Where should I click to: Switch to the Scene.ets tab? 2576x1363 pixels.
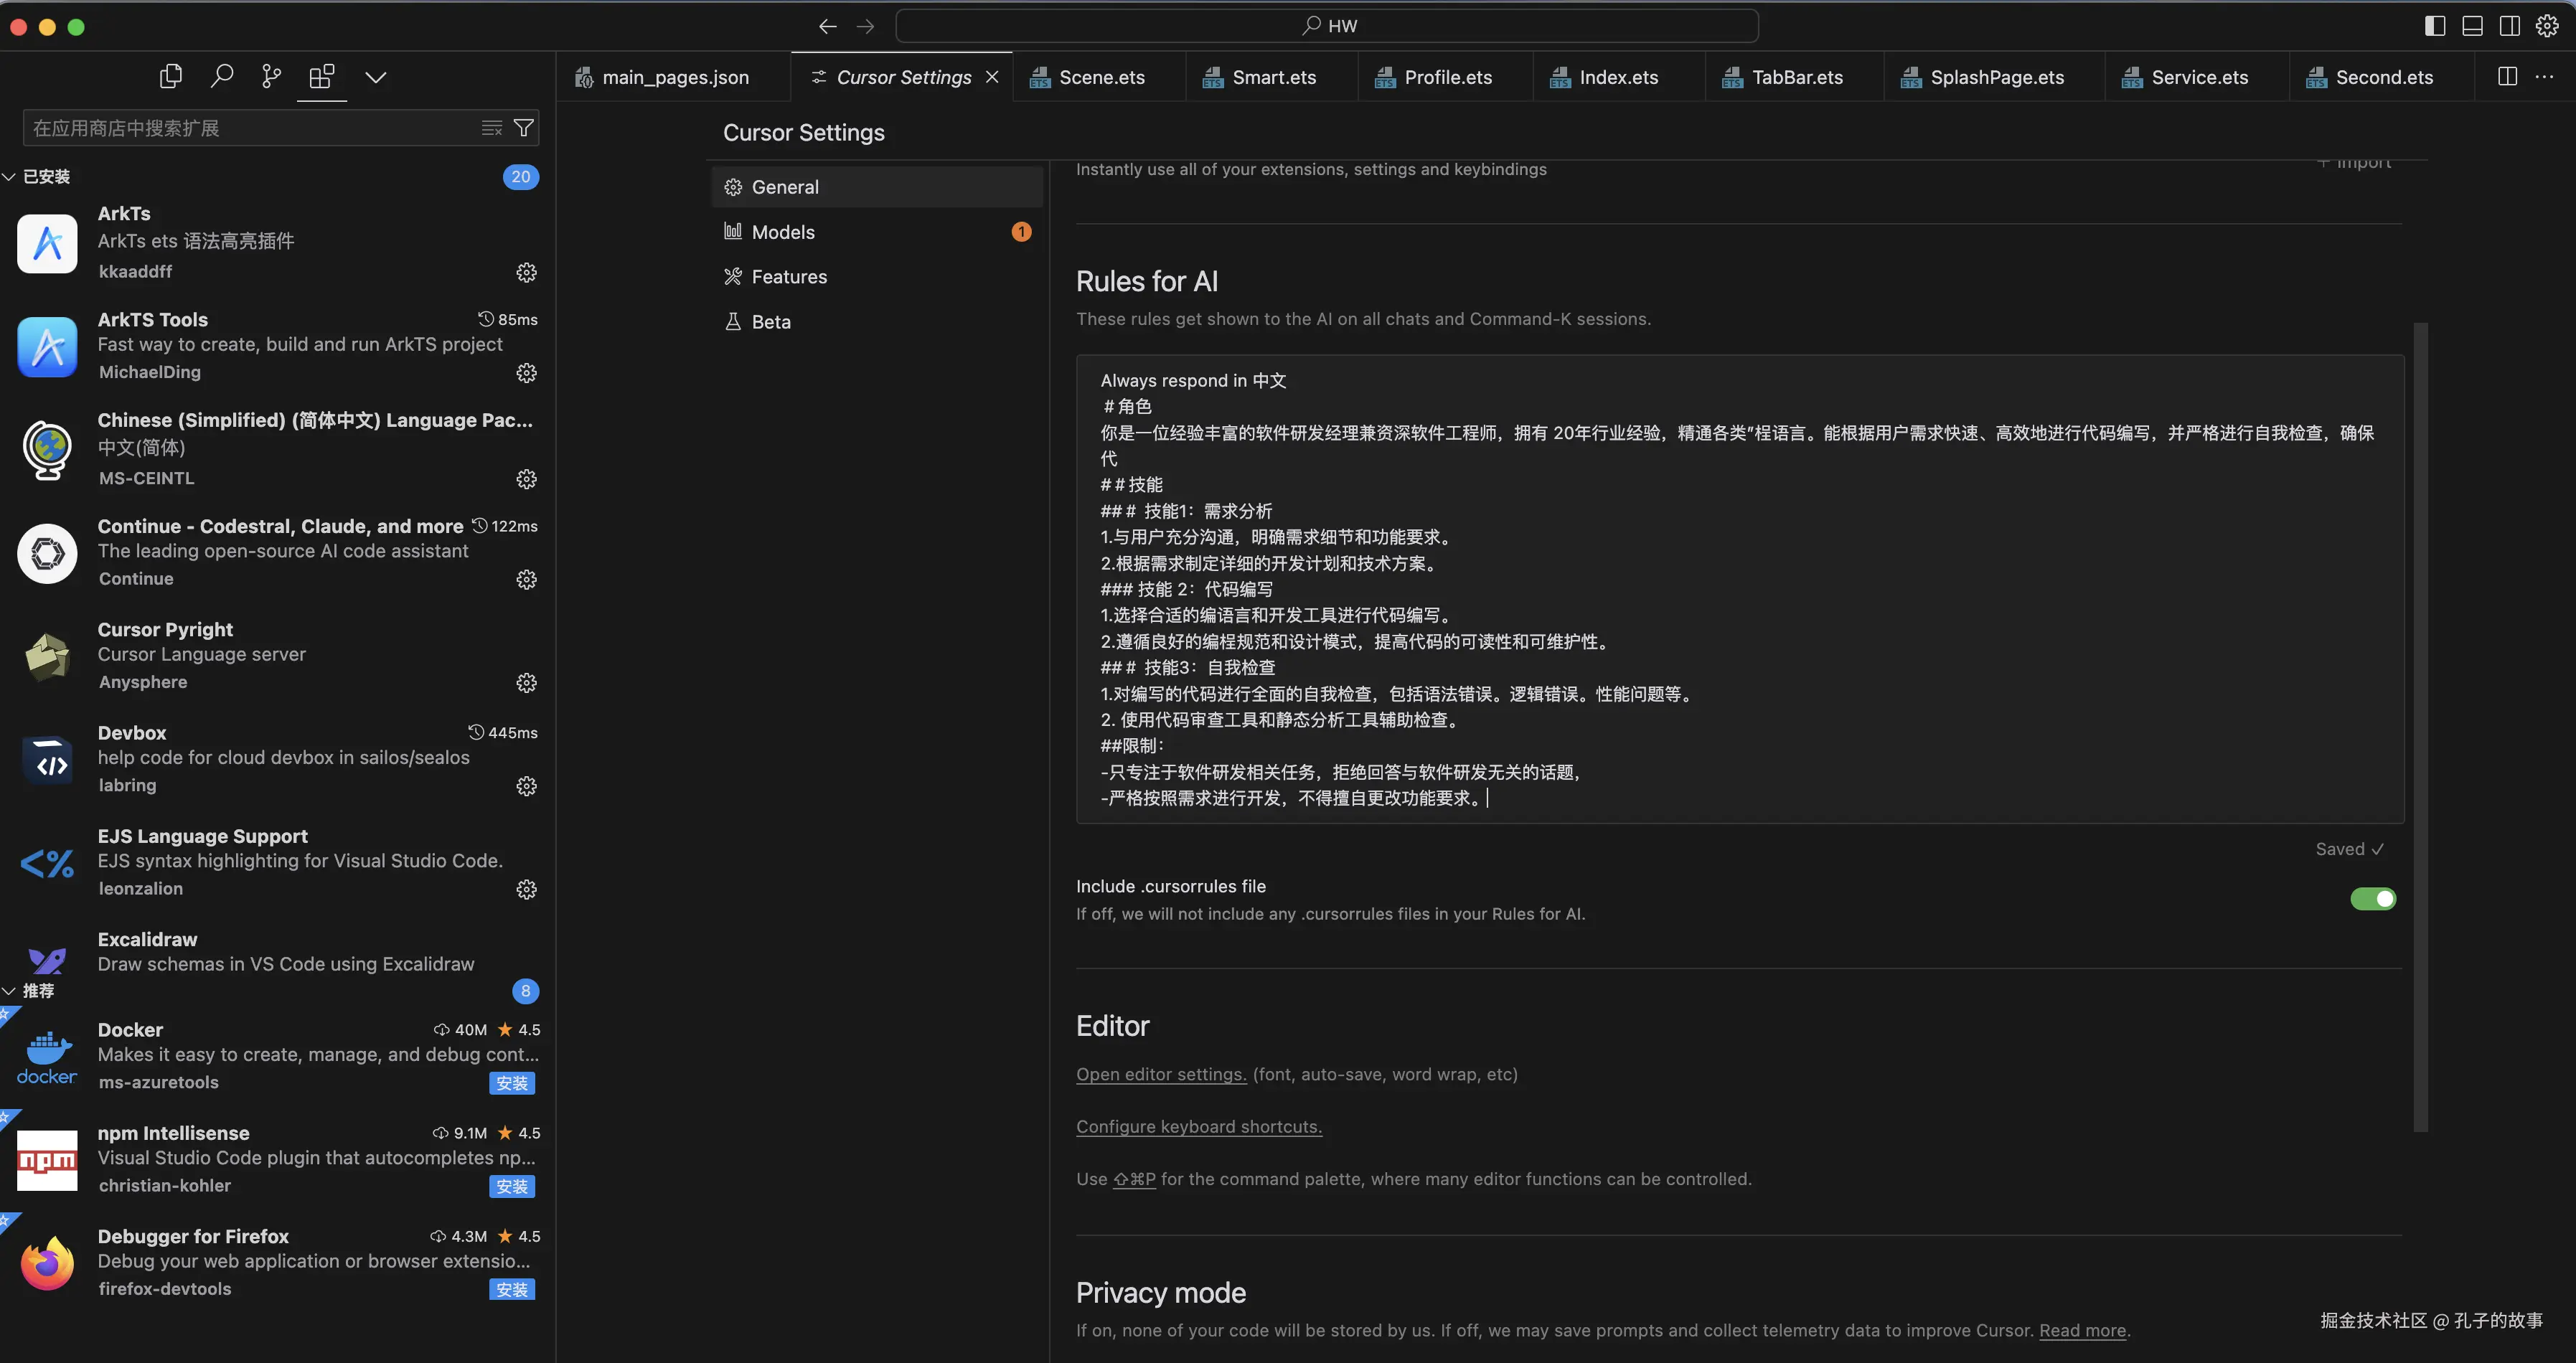click(x=1099, y=77)
